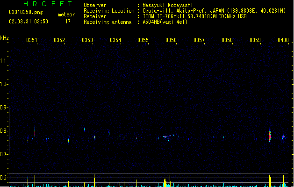Image resolution: width=294 pixels, height=187 pixels.
Task: Click the 0354 time marker
Action: coord(115,40)
